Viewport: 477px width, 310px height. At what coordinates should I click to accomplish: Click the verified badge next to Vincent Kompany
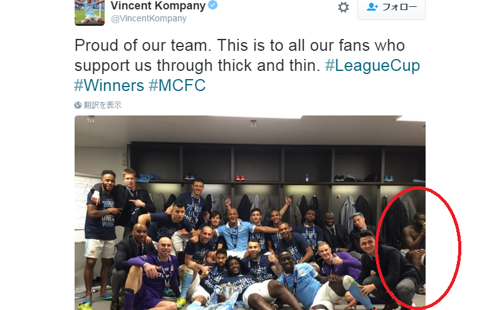tap(212, 5)
